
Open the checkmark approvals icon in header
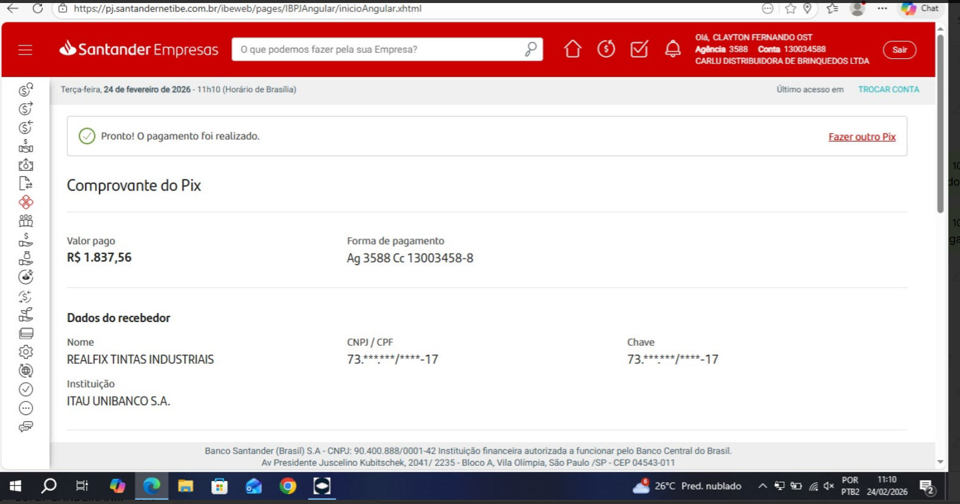pos(639,49)
